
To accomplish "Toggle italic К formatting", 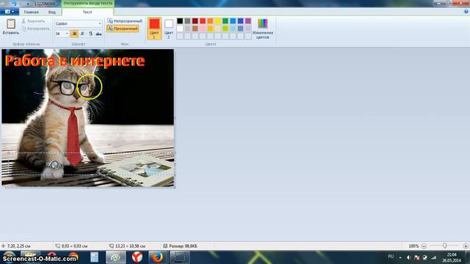I will point(83,34).
